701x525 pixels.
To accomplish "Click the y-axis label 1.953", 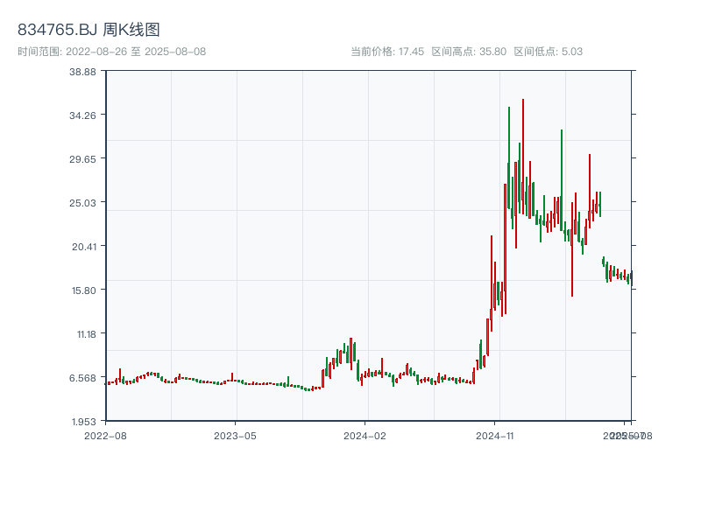I will pos(84,422).
